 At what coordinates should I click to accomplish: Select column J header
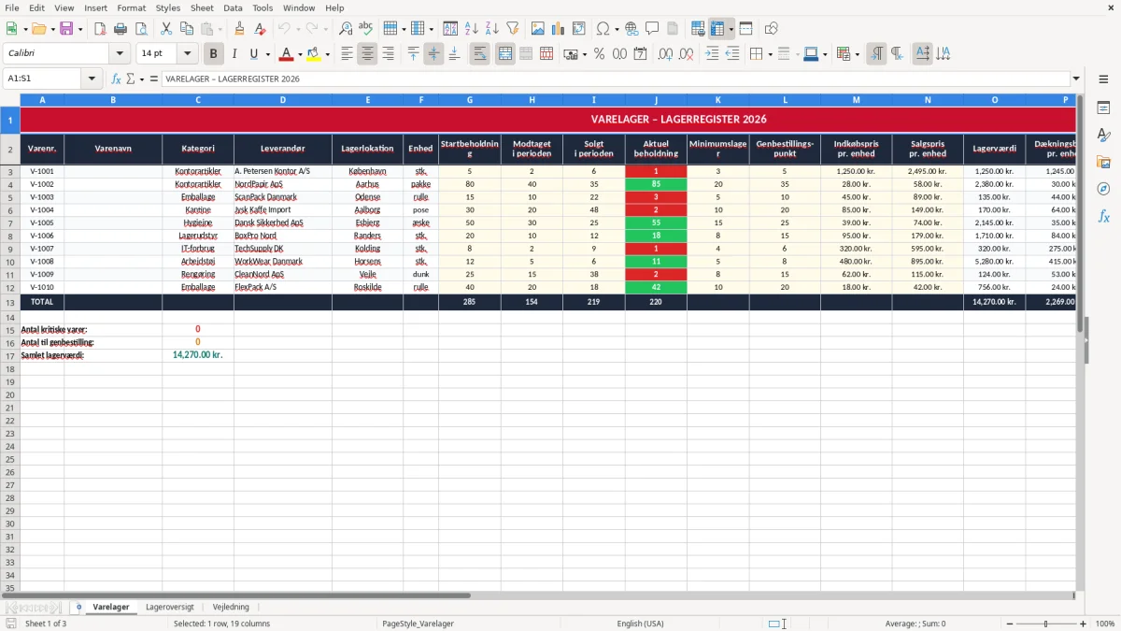click(656, 99)
